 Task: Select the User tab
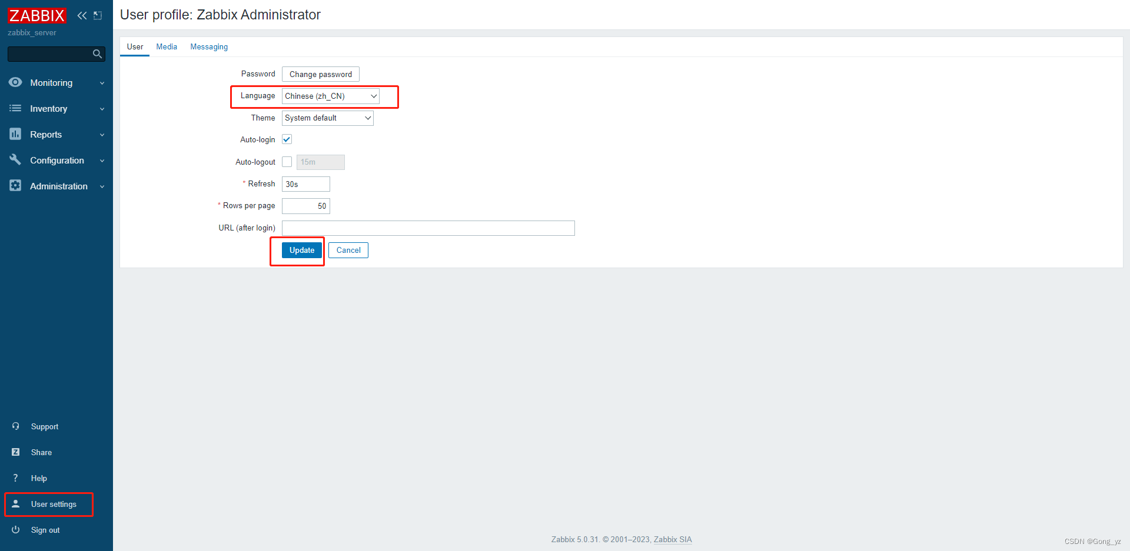[x=135, y=46]
